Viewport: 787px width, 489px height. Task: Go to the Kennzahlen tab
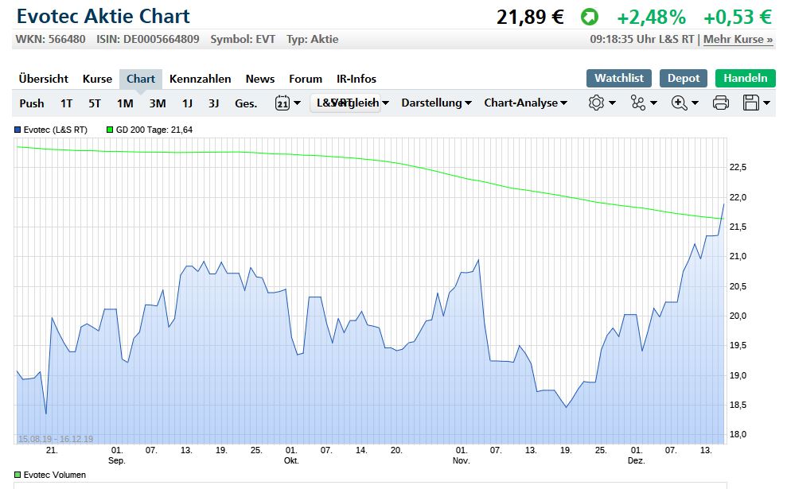(201, 79)
